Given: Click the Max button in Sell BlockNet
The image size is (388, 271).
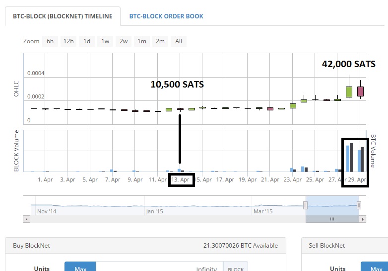Looking at the screenshot, I should 375,267.
